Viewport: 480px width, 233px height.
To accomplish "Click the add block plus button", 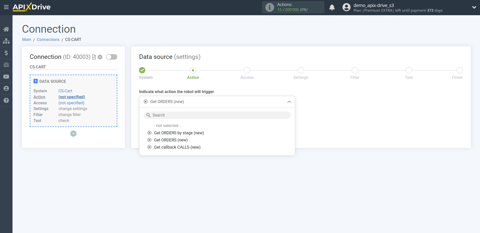I will [73, 133].
